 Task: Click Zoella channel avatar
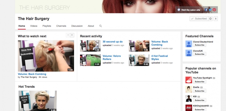click(189, 89)
